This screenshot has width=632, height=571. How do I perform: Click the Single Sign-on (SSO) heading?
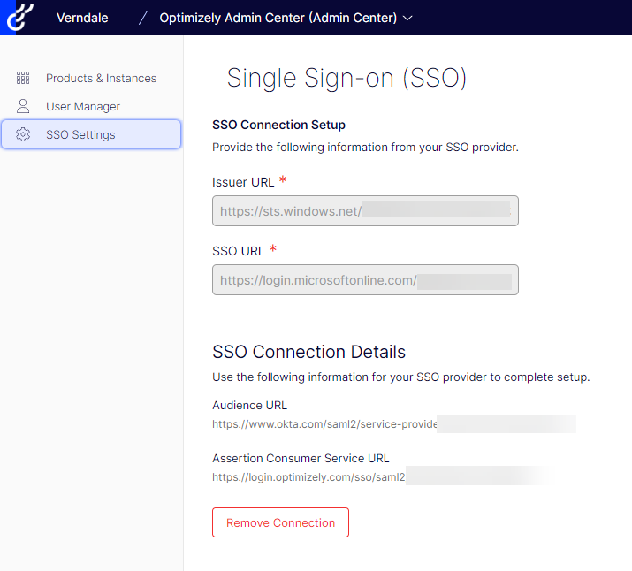tap(346, 78)
